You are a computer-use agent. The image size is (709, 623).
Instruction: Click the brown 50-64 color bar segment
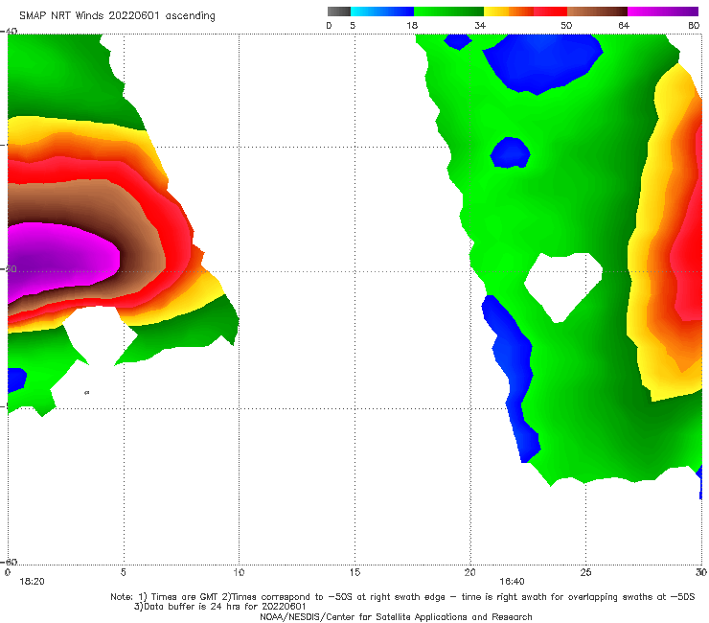[597, 12]
